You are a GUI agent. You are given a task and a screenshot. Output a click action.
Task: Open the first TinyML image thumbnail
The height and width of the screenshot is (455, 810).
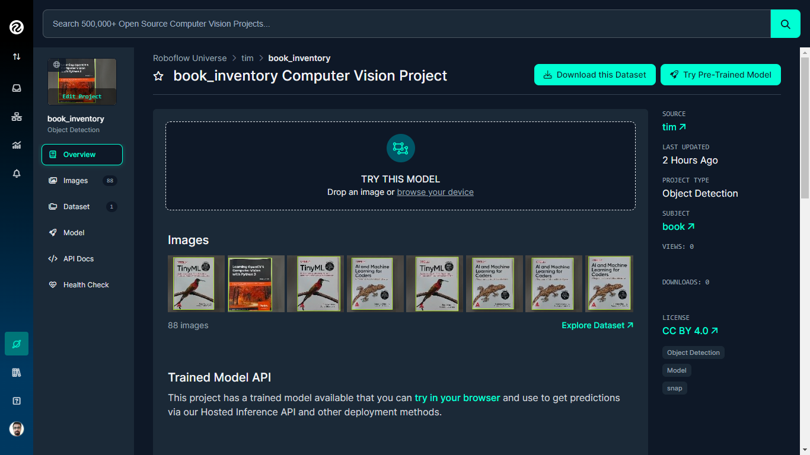coord(196,284)
